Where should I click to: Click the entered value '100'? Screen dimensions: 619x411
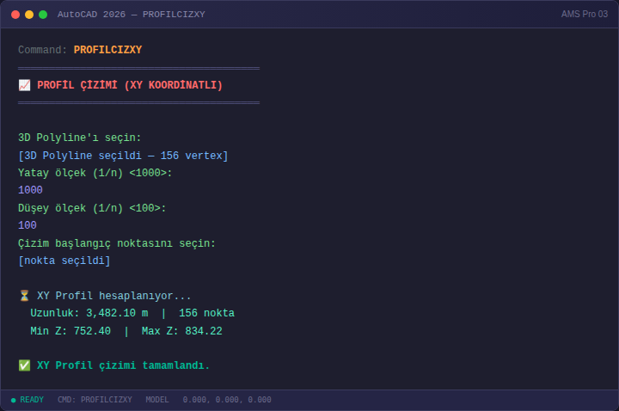click(28, 225)
